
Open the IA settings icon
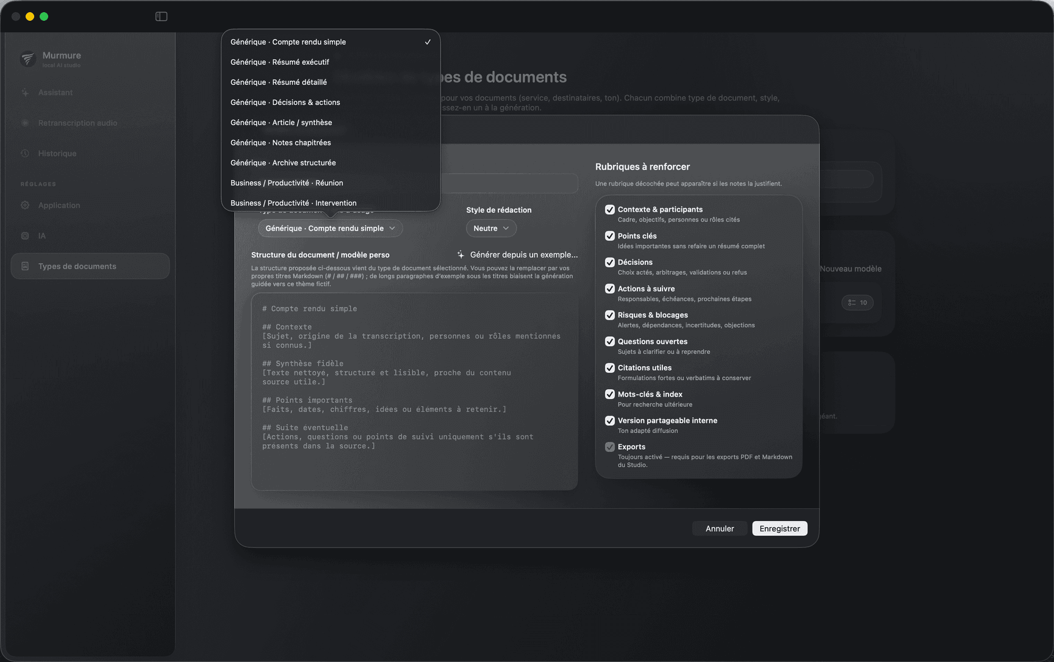25,236
